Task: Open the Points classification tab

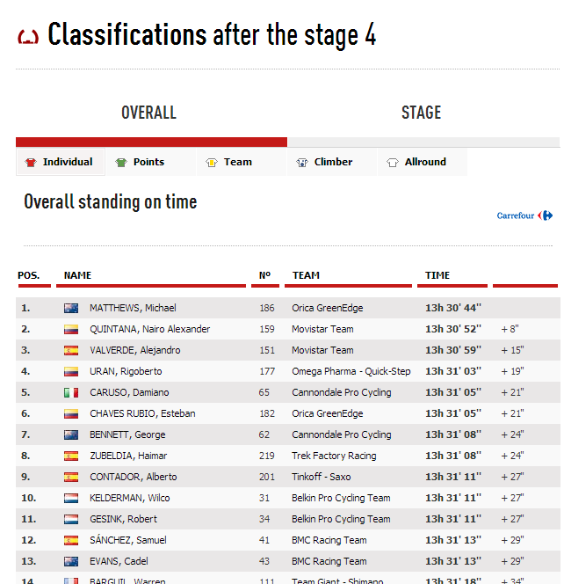Action: click(148, 162)
